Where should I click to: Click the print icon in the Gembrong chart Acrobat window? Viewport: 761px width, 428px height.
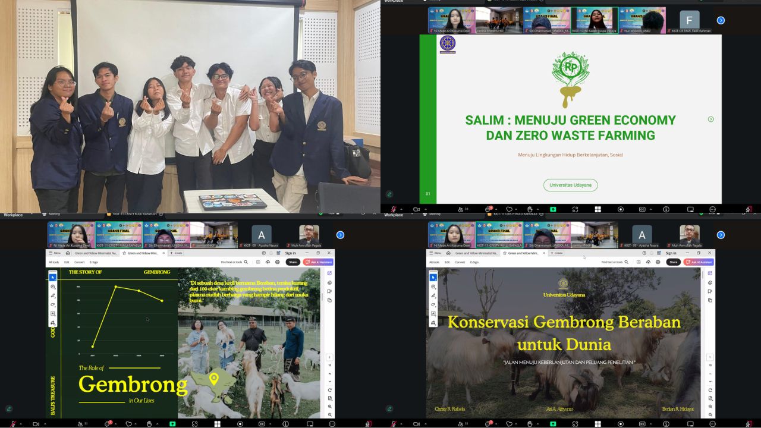pos(278,262)
